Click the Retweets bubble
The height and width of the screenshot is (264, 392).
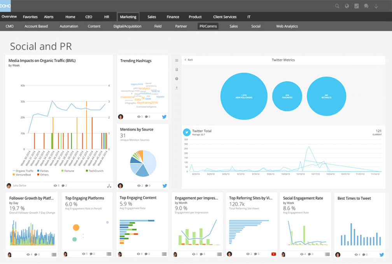pyautogui.click(x=327, y=96)
